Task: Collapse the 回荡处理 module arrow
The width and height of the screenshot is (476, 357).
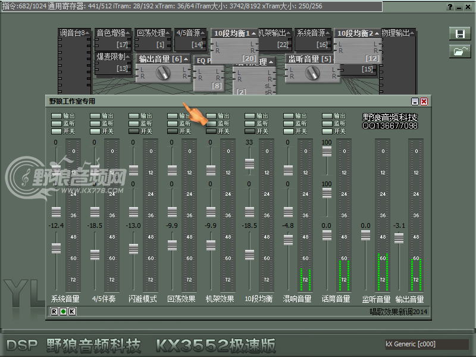Action: [x=168, y=33]
